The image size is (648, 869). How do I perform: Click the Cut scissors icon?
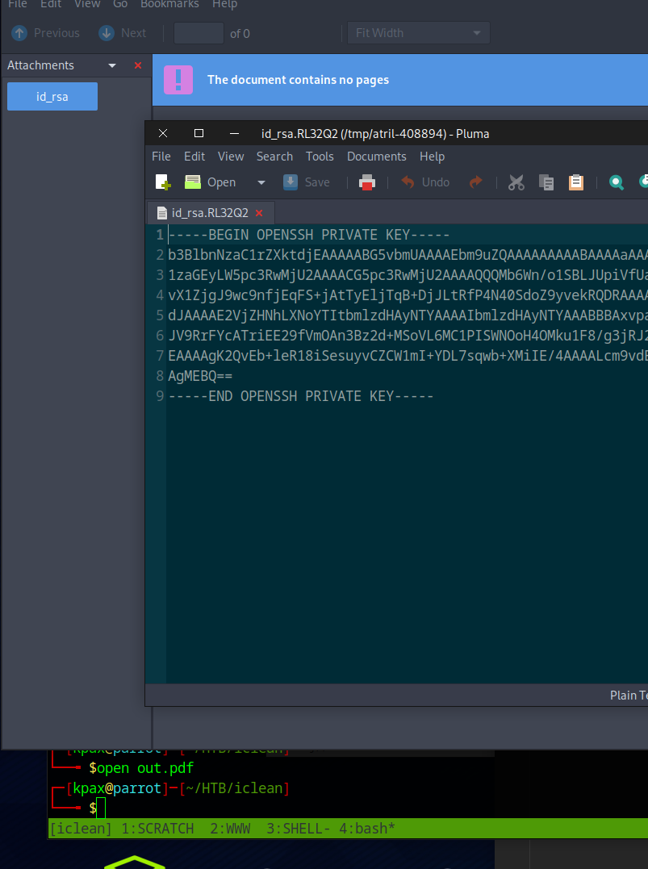coord(516,182)
